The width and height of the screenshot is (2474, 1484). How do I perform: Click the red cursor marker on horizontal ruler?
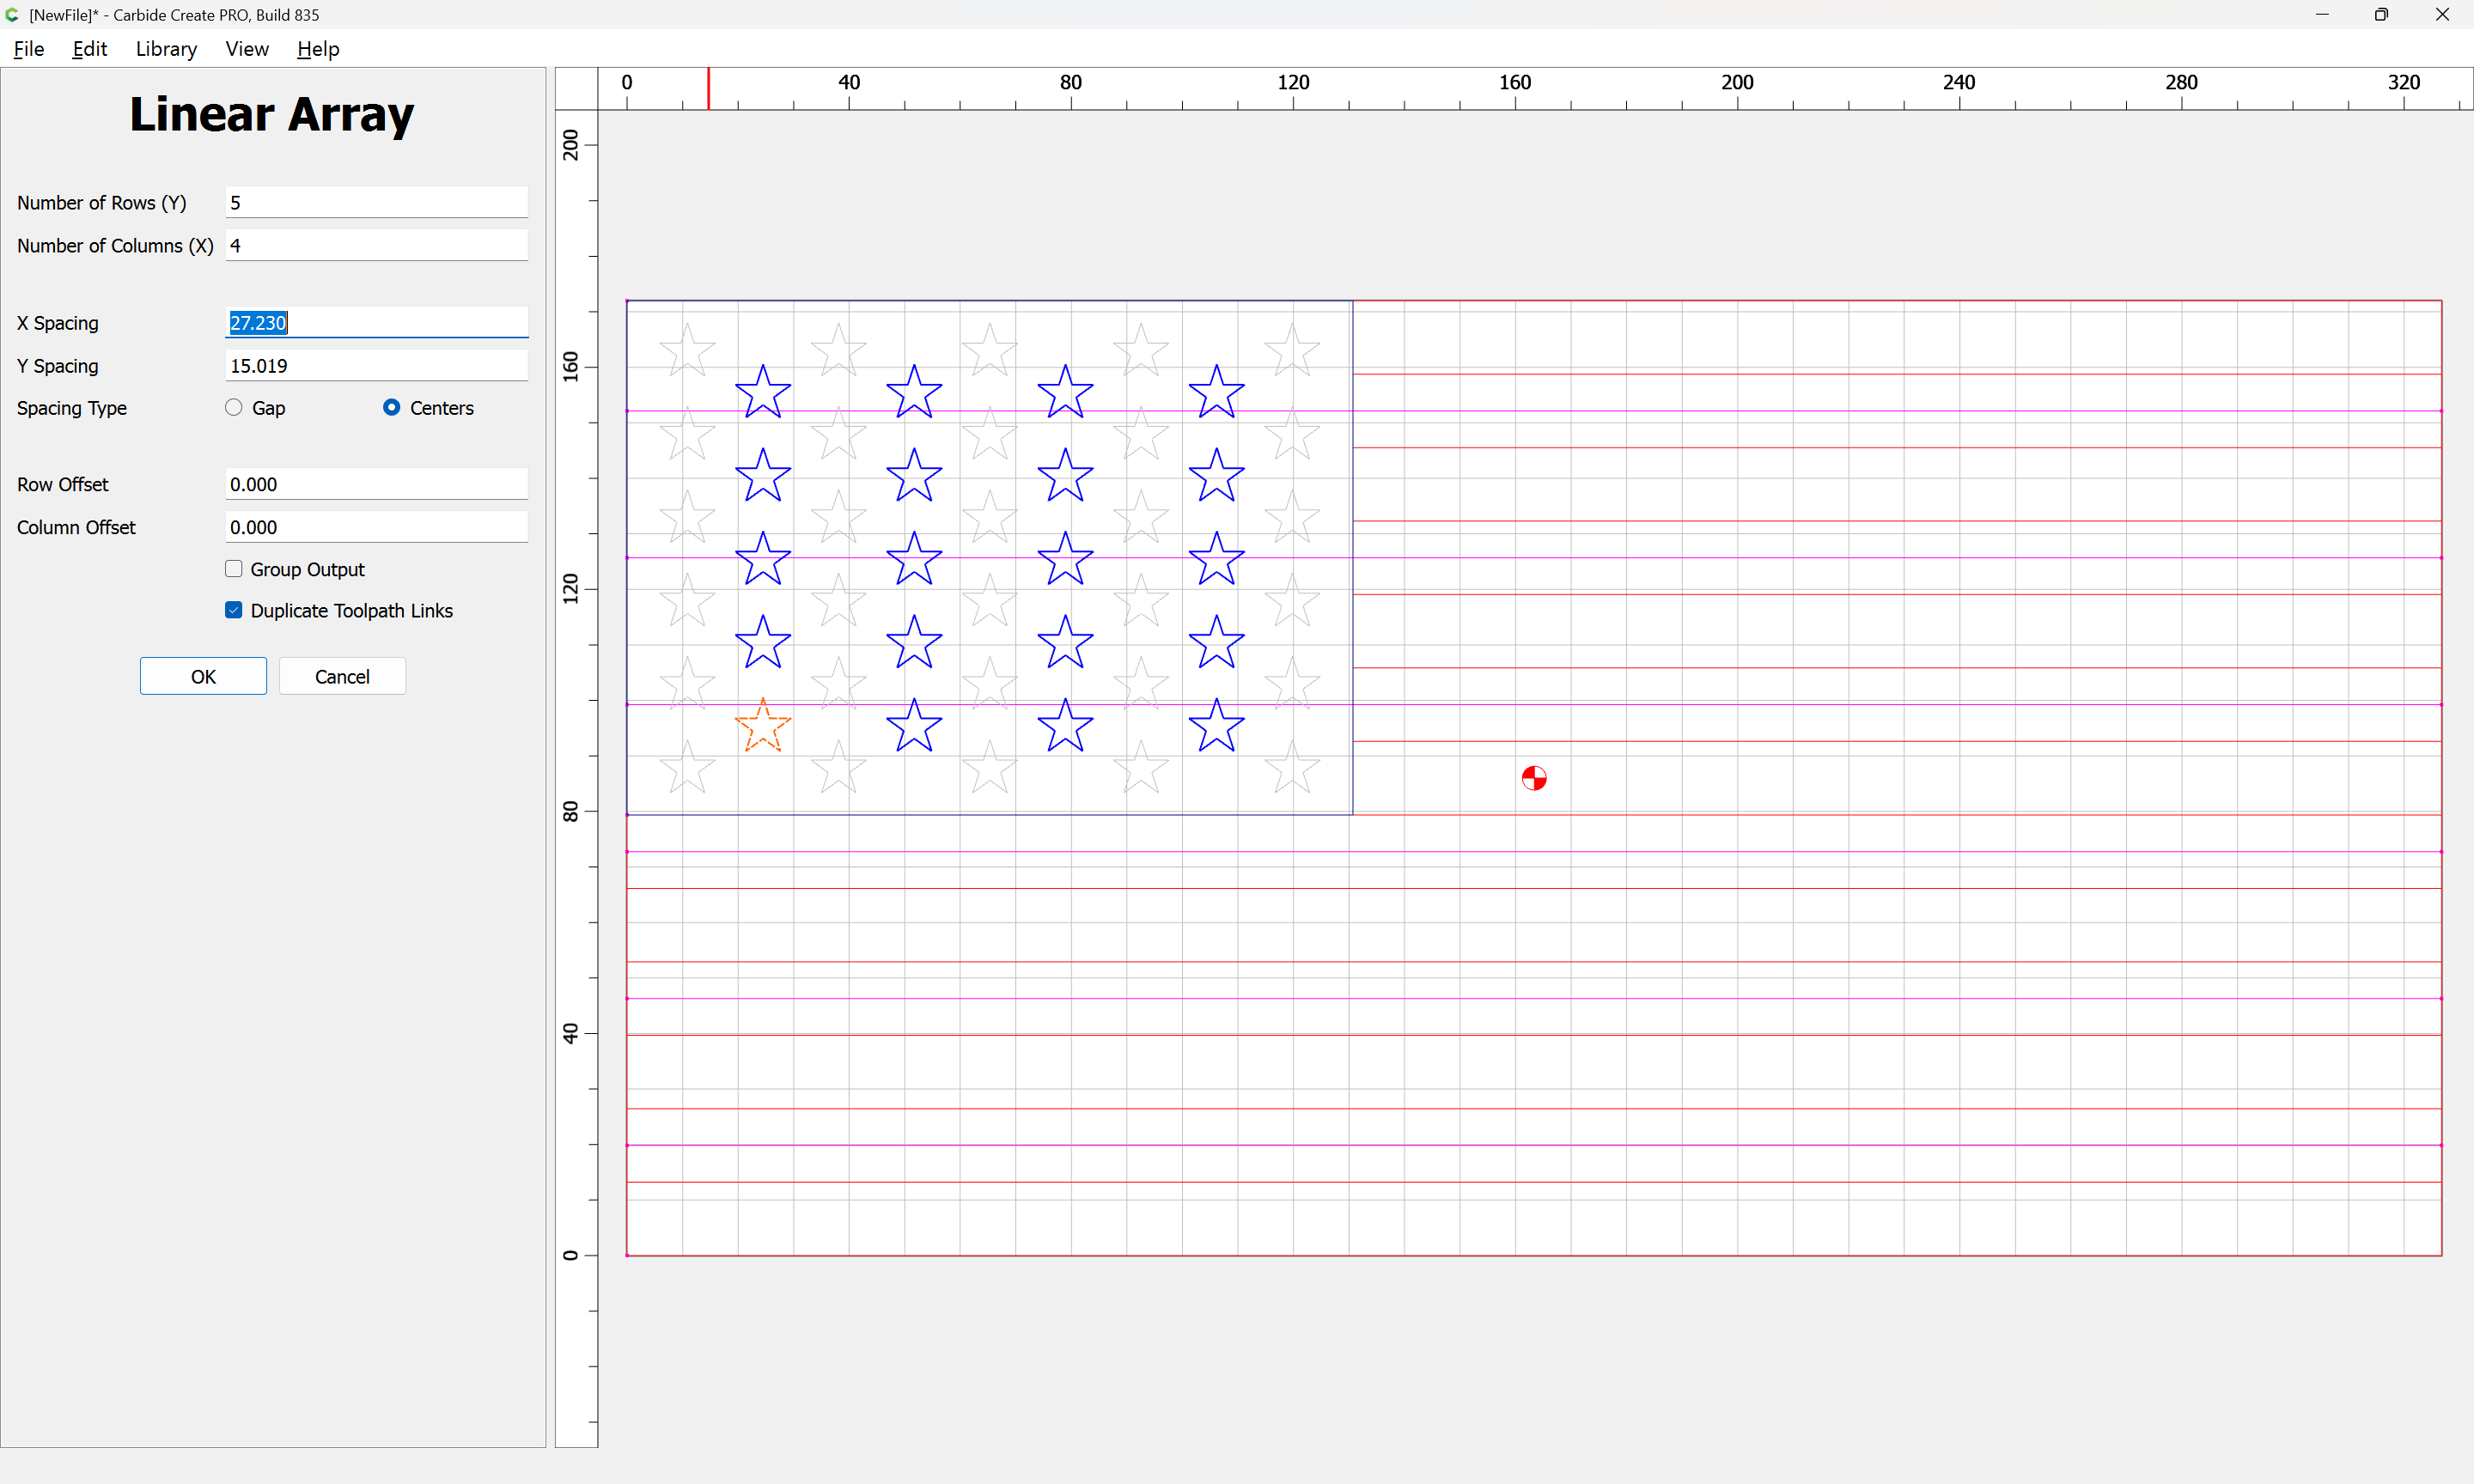click(709, 89)
